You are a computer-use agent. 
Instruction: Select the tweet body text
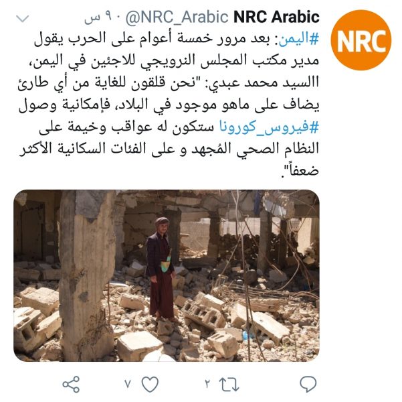tap(169, 105)
